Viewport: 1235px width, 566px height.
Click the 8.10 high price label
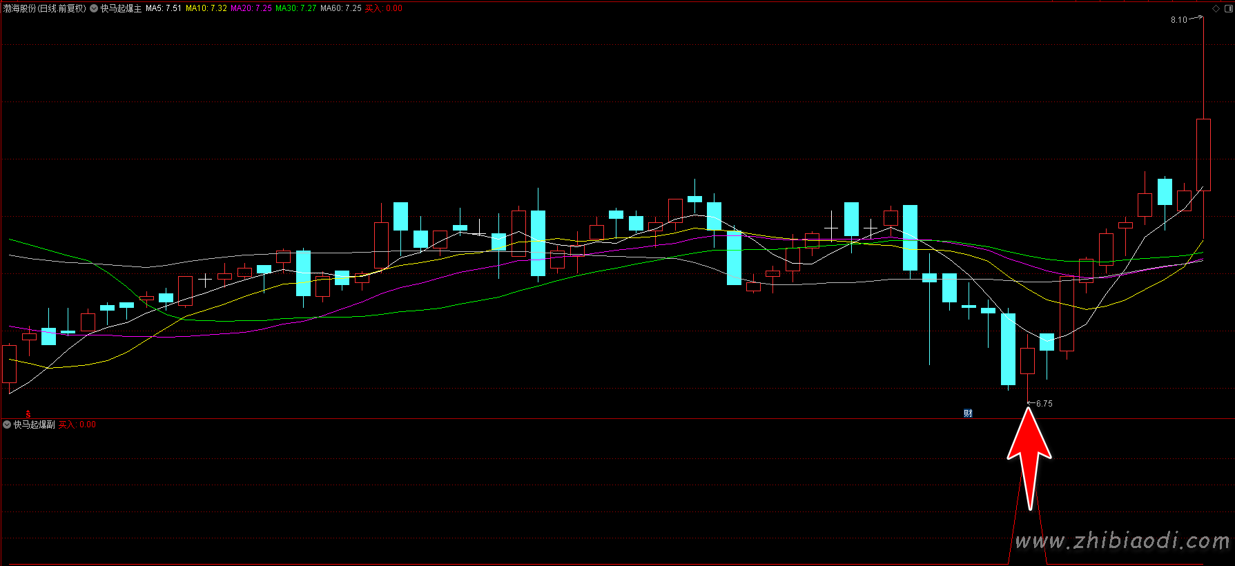(1178, 20)
